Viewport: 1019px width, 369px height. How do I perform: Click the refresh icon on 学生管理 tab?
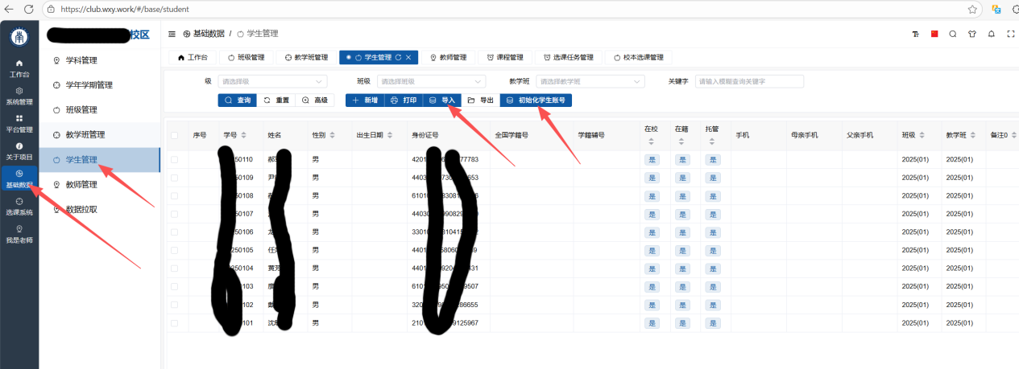pos(398,58)
